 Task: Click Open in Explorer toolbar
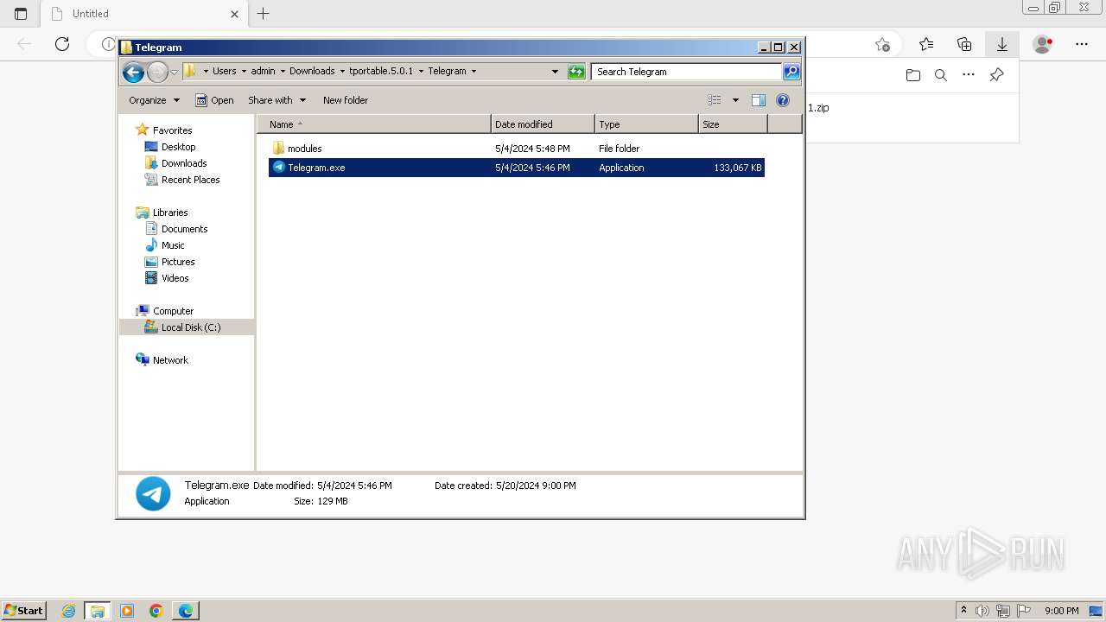coord(214,100)
